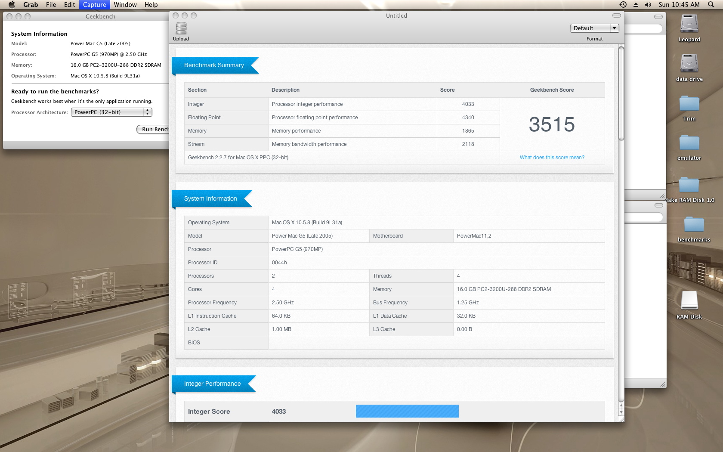Select the emulator folder

[689, 142]
